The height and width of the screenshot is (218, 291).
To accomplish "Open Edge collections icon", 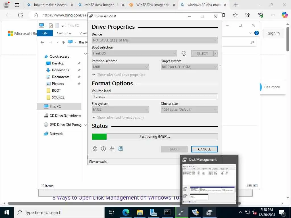I will (x=248, y=15).
